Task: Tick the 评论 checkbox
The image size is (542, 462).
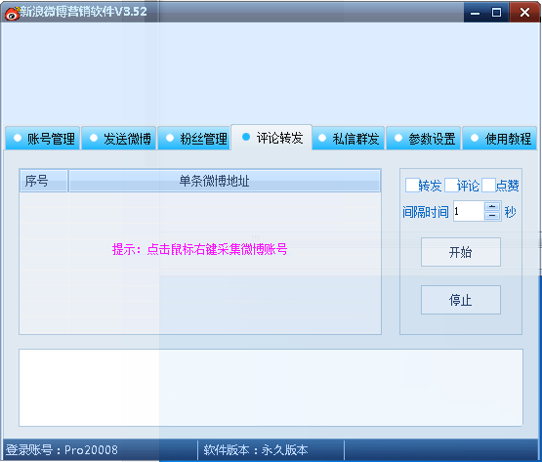Action: coord(451,186)
